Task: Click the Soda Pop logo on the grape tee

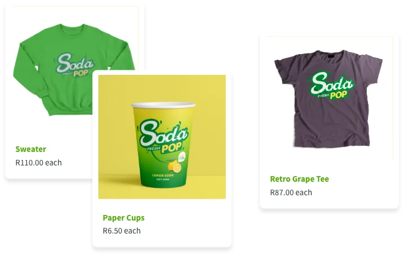Action: [331, 86]
